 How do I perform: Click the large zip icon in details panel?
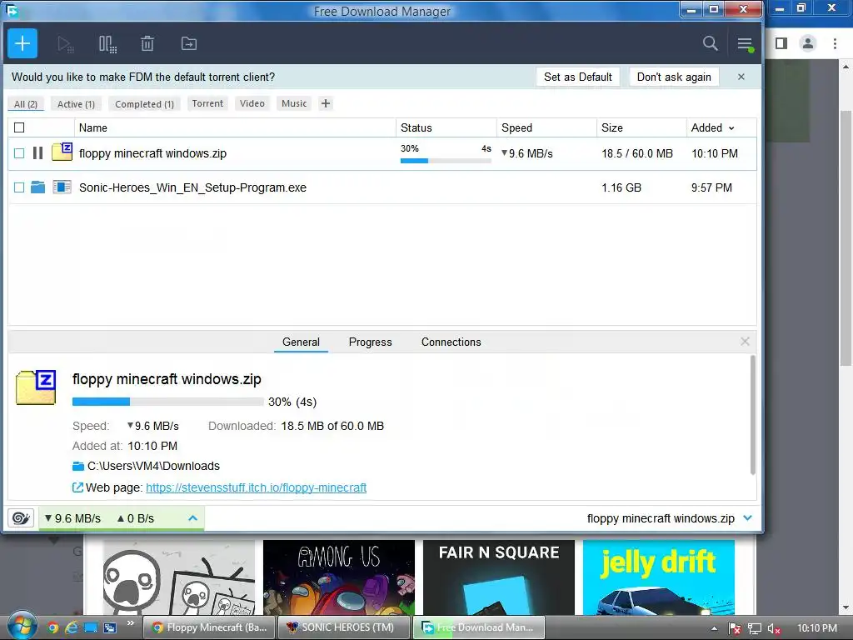36,387
